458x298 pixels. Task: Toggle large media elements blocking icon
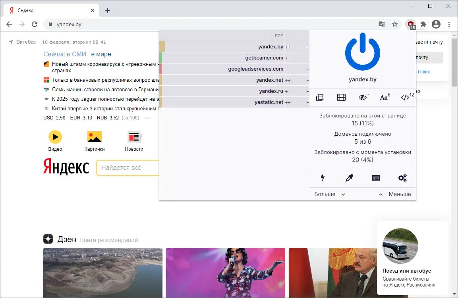coord(341,98)
